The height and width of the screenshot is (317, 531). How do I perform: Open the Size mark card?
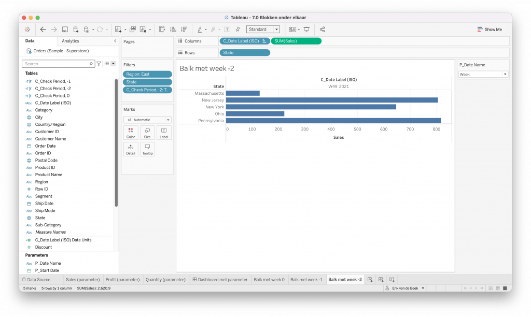click(x=147, y=133)
